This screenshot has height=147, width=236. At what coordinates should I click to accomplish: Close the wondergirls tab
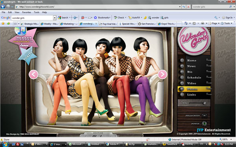coord(96,24)
